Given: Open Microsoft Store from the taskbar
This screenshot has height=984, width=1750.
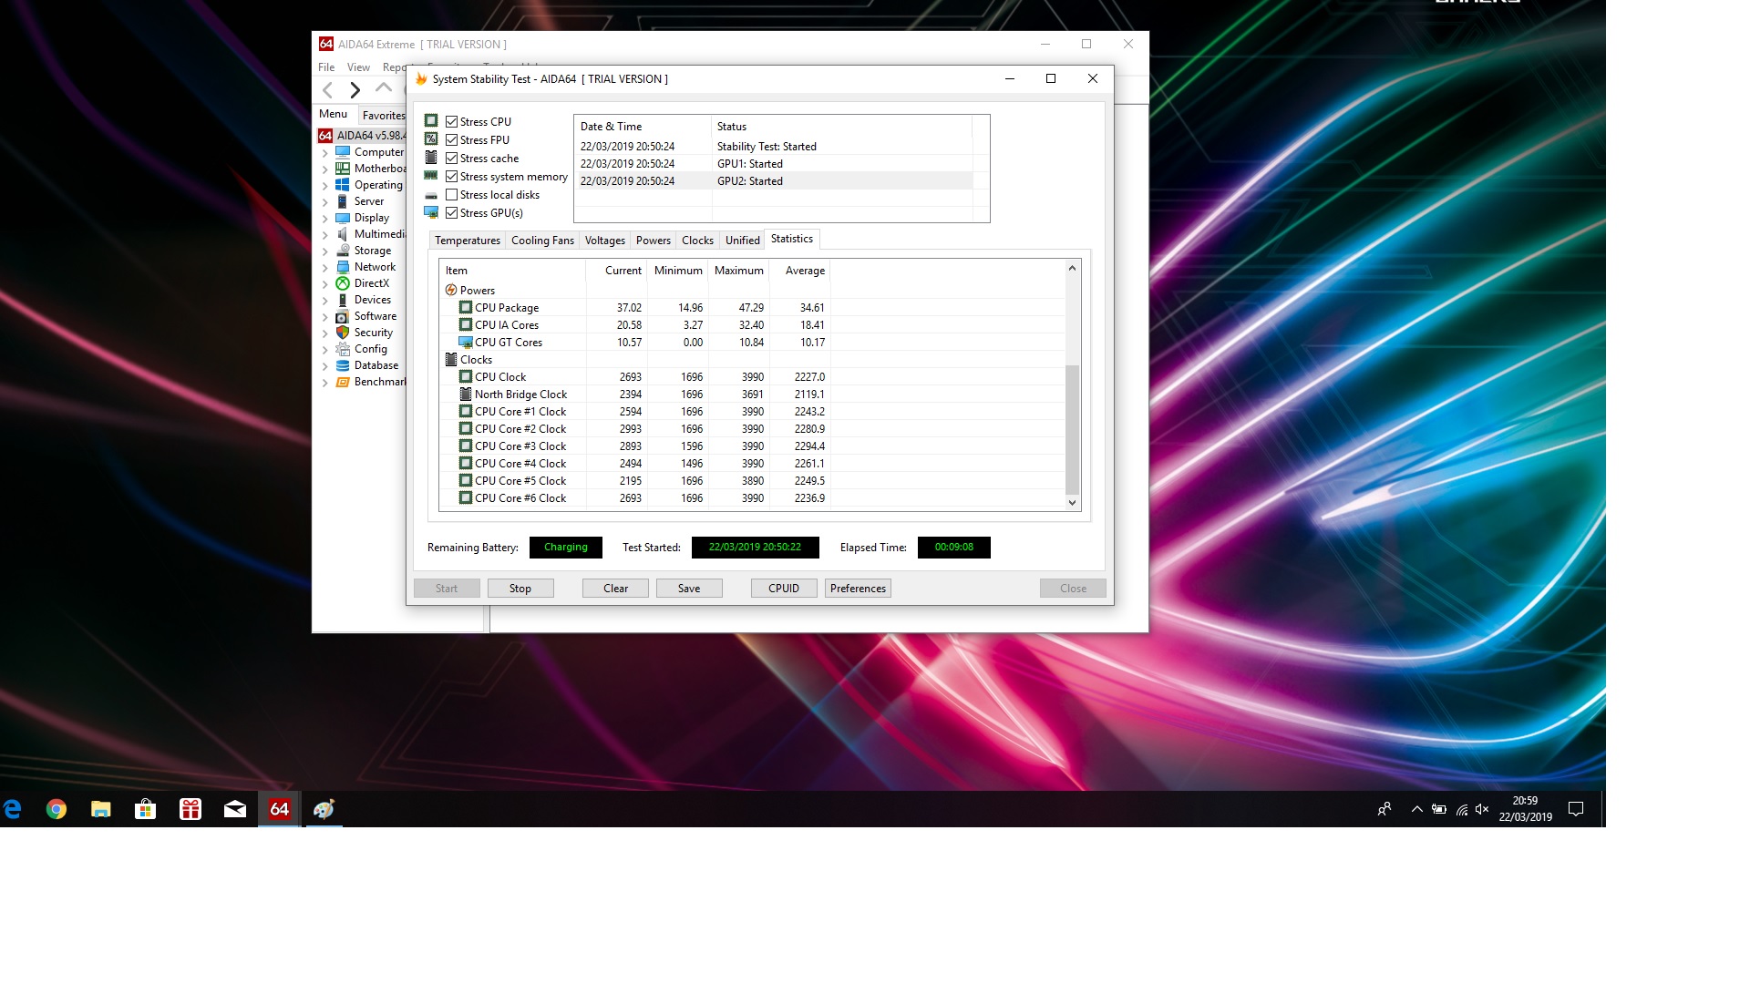Looking at the screenshot, I should (146, 809).
